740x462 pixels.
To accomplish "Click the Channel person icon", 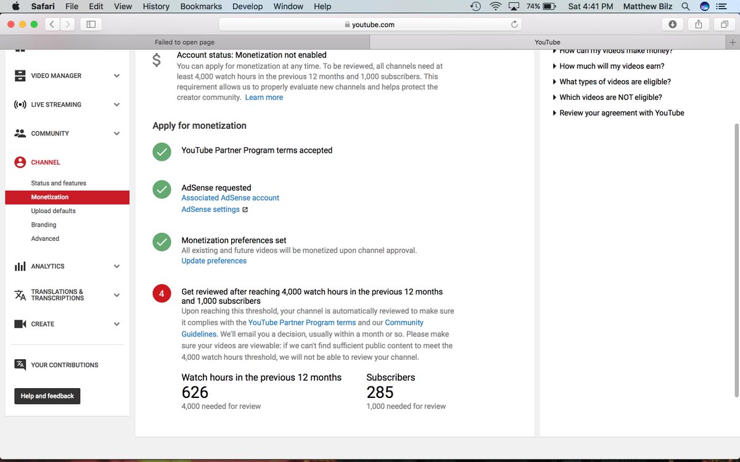I will coord(20,163).
